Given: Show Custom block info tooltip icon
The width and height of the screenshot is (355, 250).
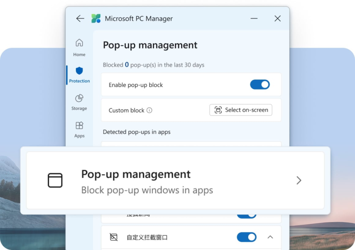Looking at the screenshot, I should point(149,110).
